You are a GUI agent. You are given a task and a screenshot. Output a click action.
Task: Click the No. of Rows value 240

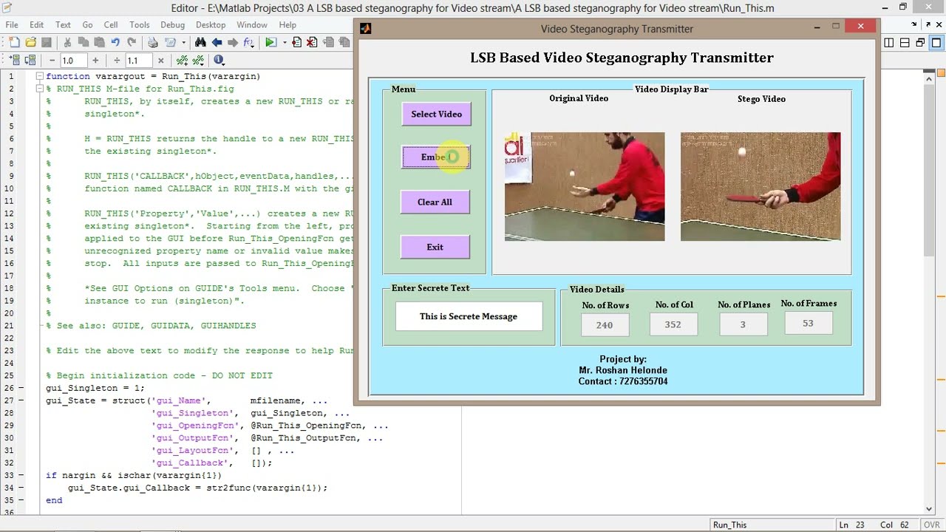point(605,324)
